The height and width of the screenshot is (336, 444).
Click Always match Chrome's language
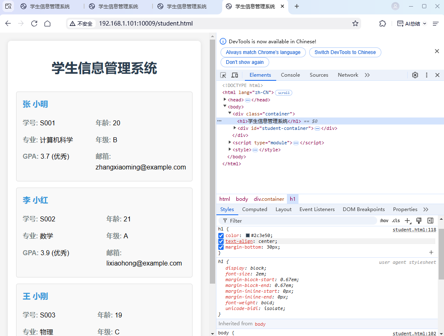point(263,52)
